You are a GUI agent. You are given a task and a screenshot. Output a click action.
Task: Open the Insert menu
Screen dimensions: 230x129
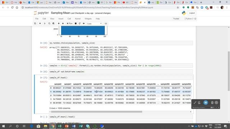61,19
